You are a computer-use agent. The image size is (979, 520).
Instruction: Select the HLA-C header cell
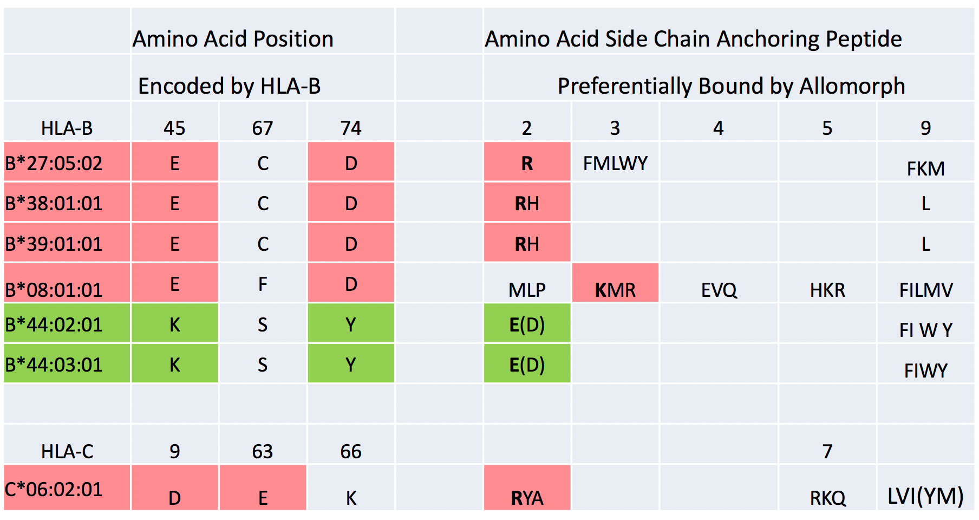(67, 451)
